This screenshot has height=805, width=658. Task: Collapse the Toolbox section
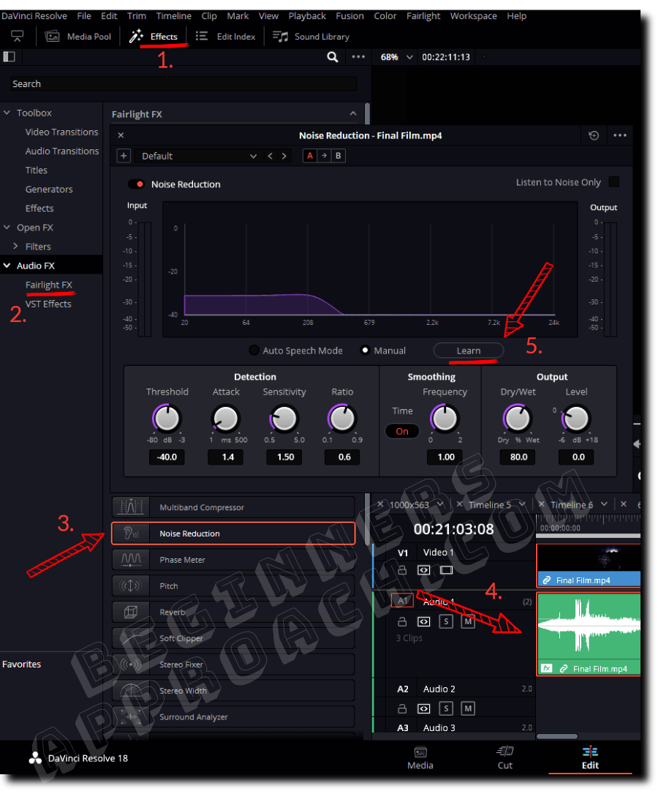[x=8, y=113]
